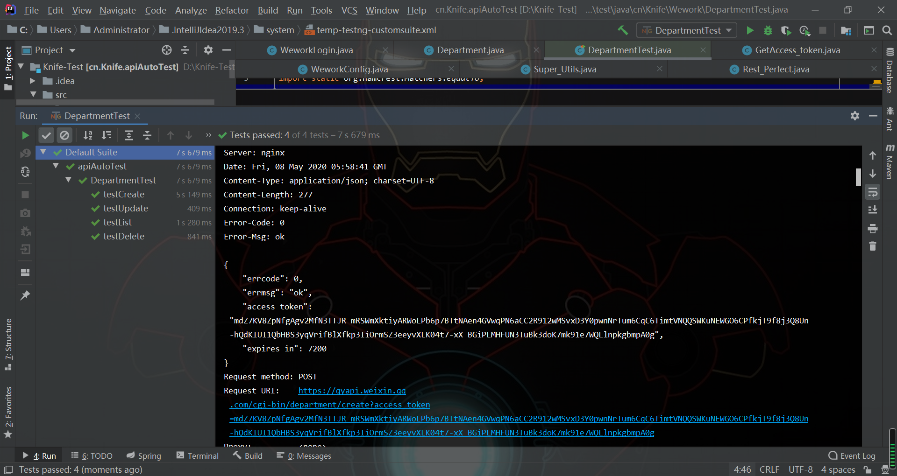Viewport: 897px width, 476px height.
Task: Open the Refactor menu
Action: (x=232, y=10)
